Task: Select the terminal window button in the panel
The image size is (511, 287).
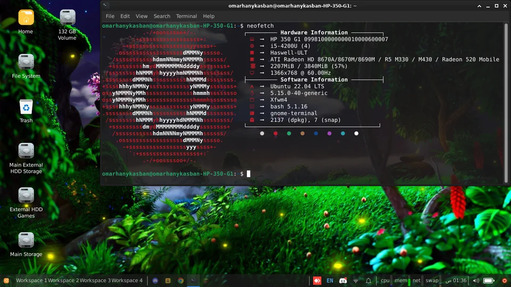Action: pyautogui.click(x=193, y=281)
